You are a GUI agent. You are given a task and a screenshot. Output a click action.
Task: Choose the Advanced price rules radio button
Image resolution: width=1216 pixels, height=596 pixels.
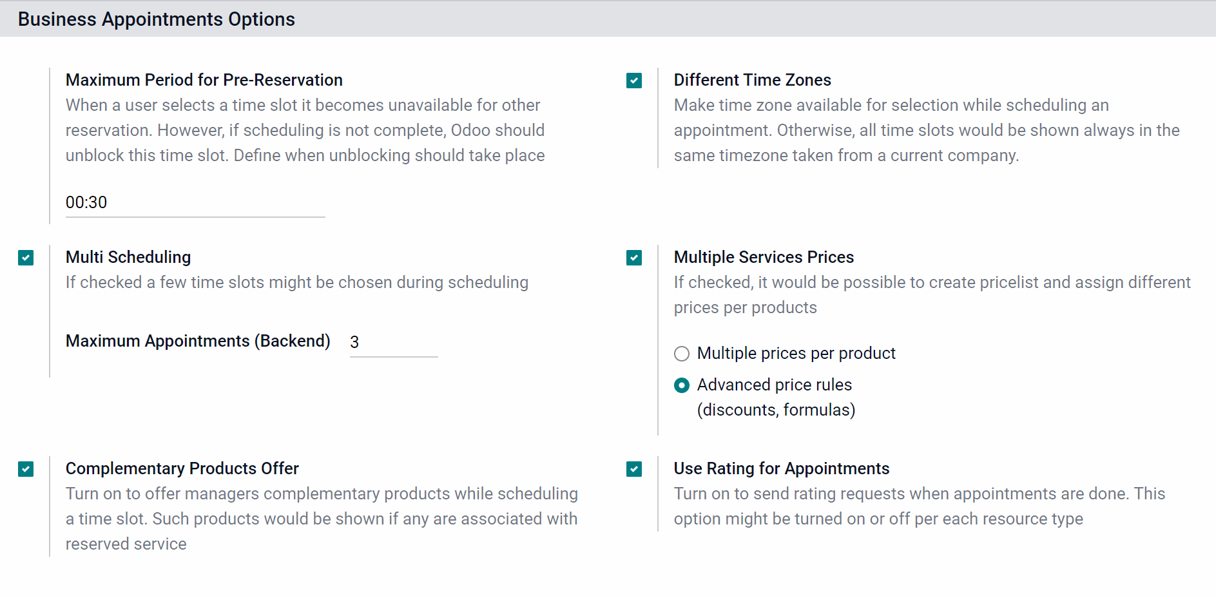(682, 385)
